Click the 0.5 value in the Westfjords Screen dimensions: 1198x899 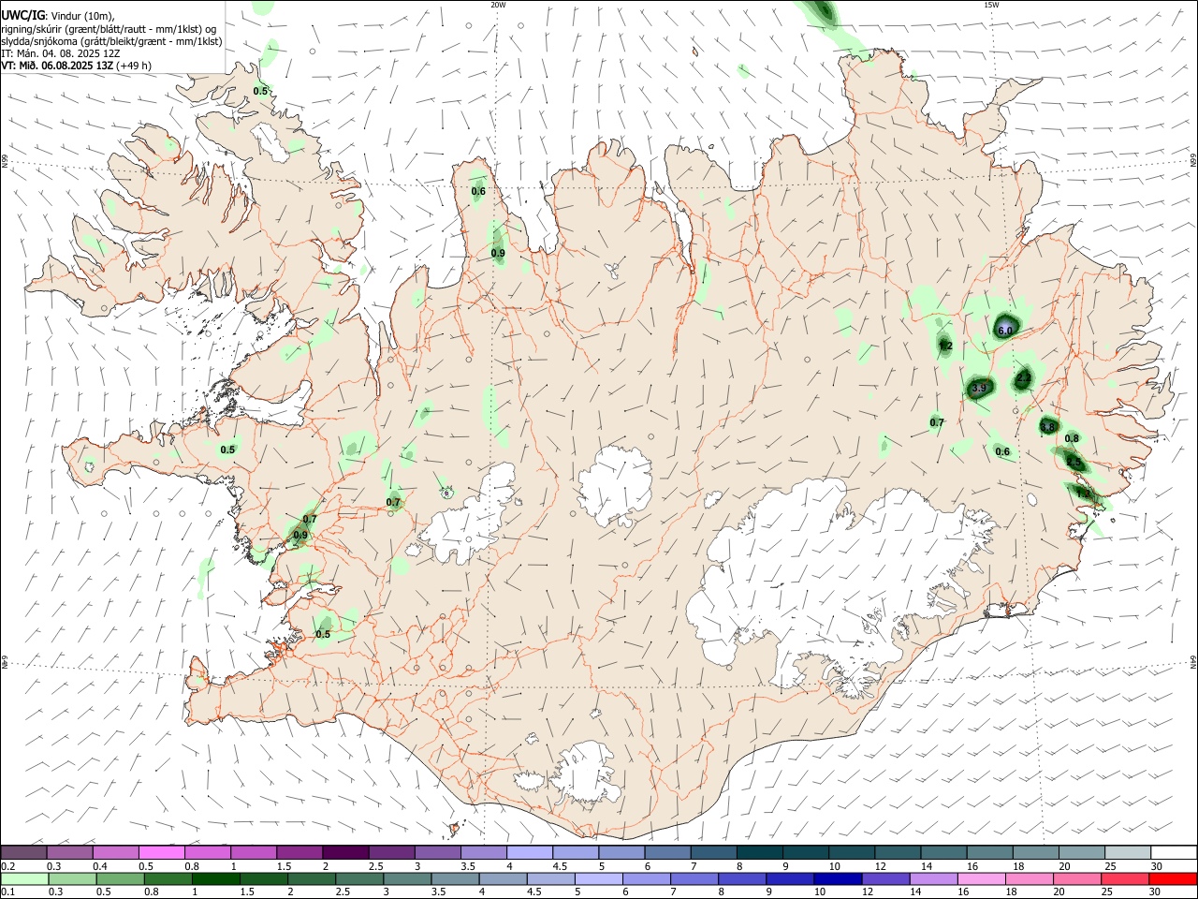(260, 91)
